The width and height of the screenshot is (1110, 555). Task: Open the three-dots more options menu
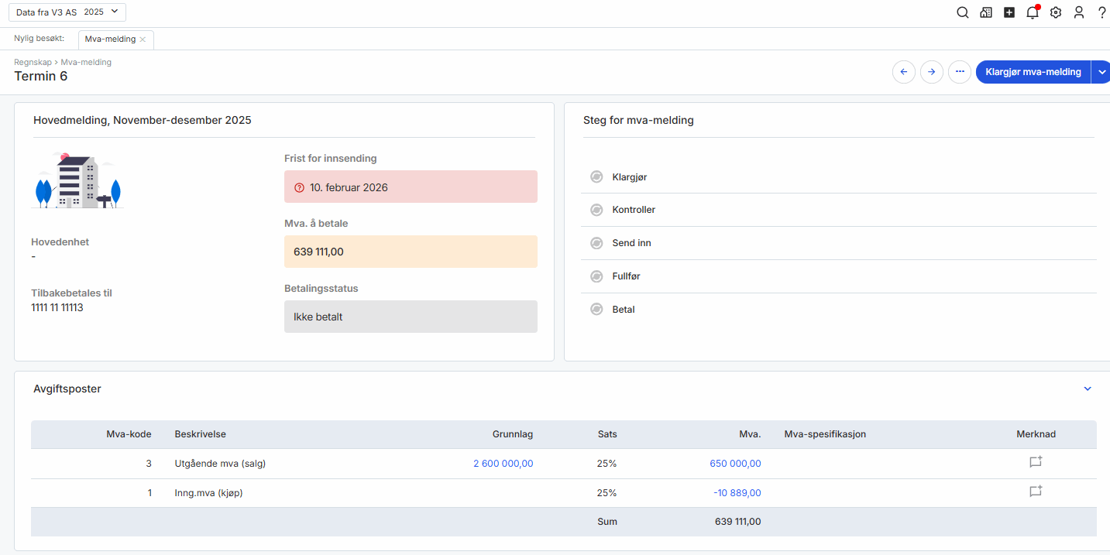(960, 72)
